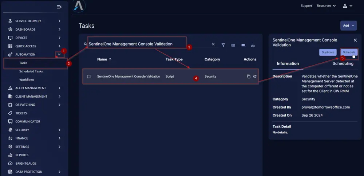The width and height of the screenshot is (364, 176).
Task: Expand the Data Protection chevron
Action: point(59,172)
